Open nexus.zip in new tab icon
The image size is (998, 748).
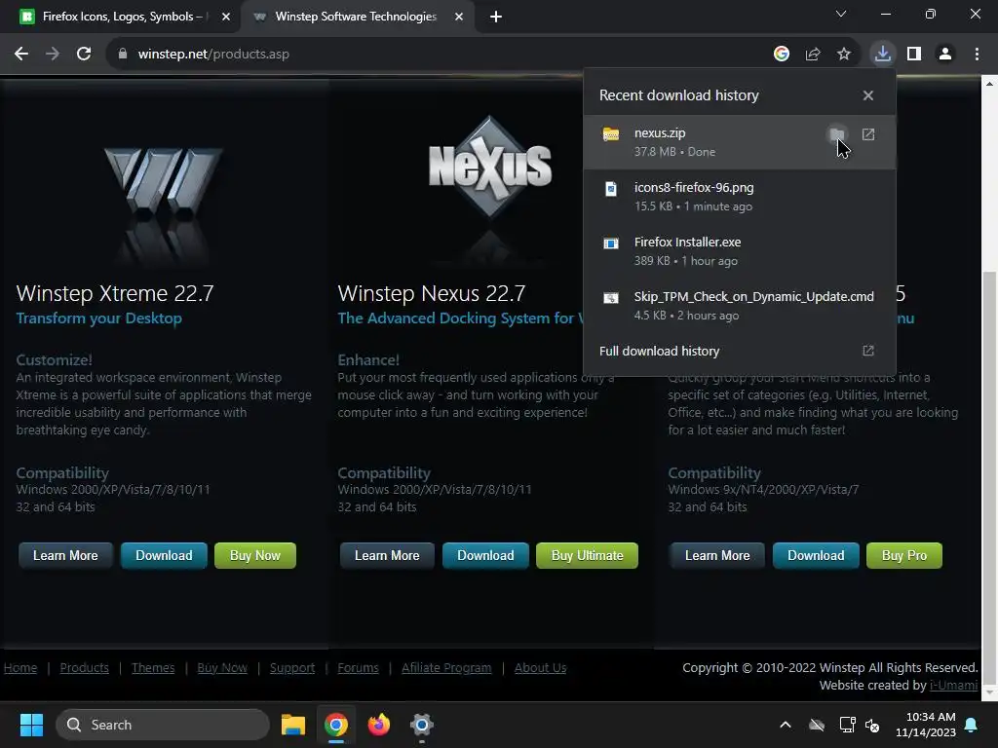click(x=868, y=134)
